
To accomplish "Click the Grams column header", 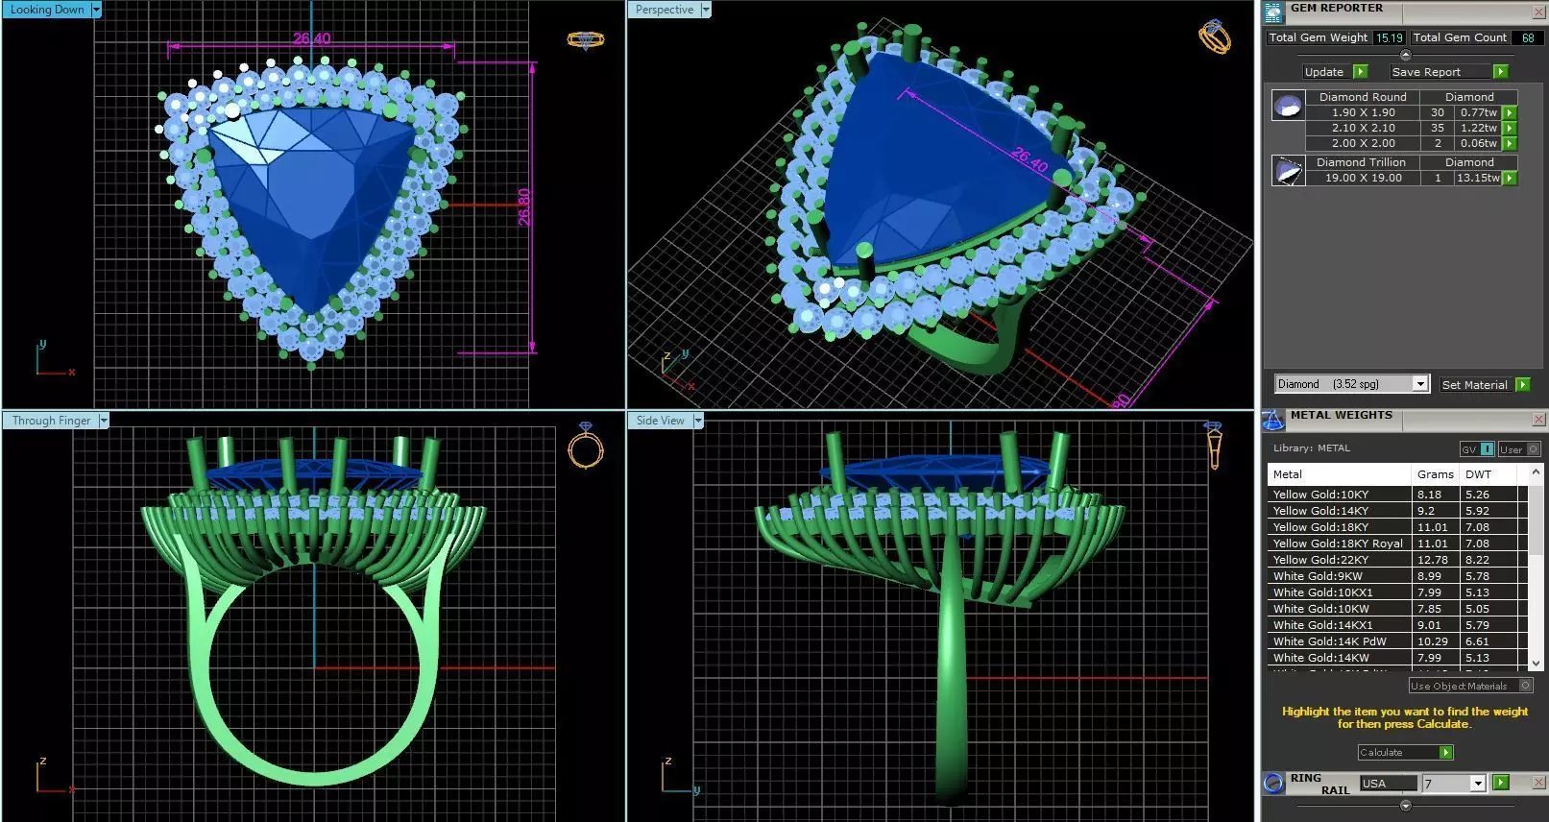I will tap(1435, 474).
